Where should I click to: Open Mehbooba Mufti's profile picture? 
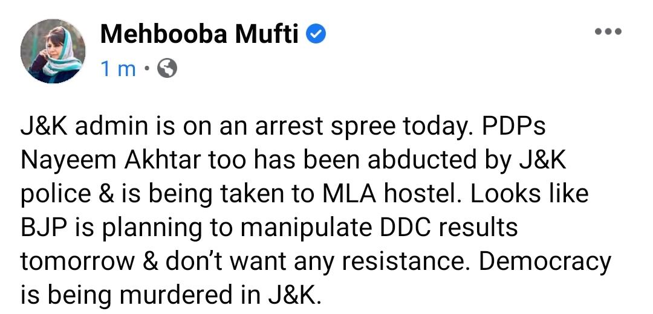53,51
